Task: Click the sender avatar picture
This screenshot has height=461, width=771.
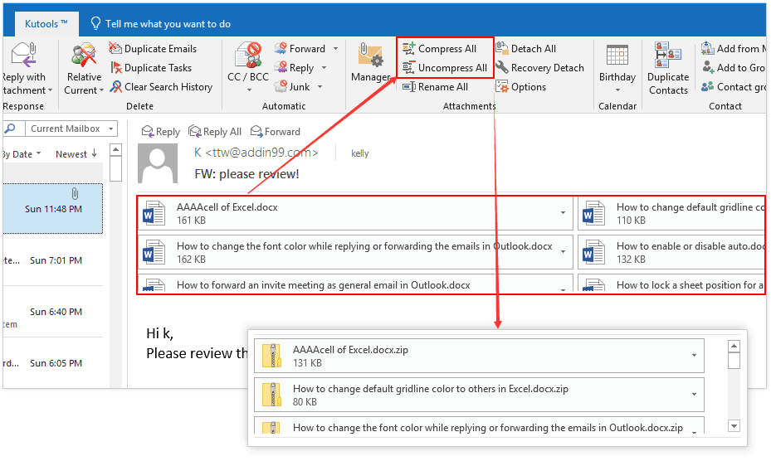Action: tap(158, 163)
